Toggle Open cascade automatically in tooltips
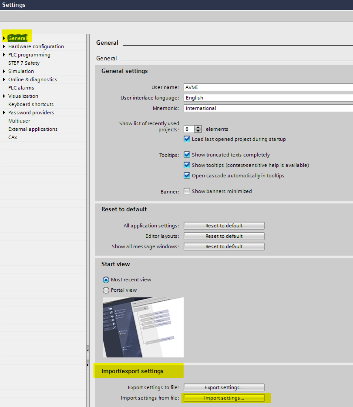 coord(187,176)
